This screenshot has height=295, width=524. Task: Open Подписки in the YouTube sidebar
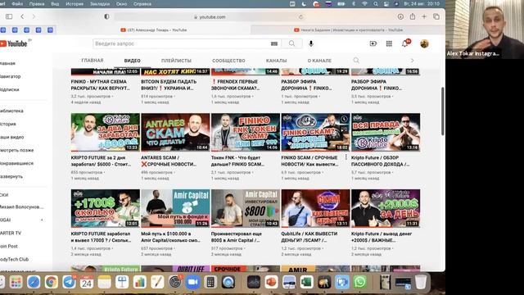pos(10,89)
